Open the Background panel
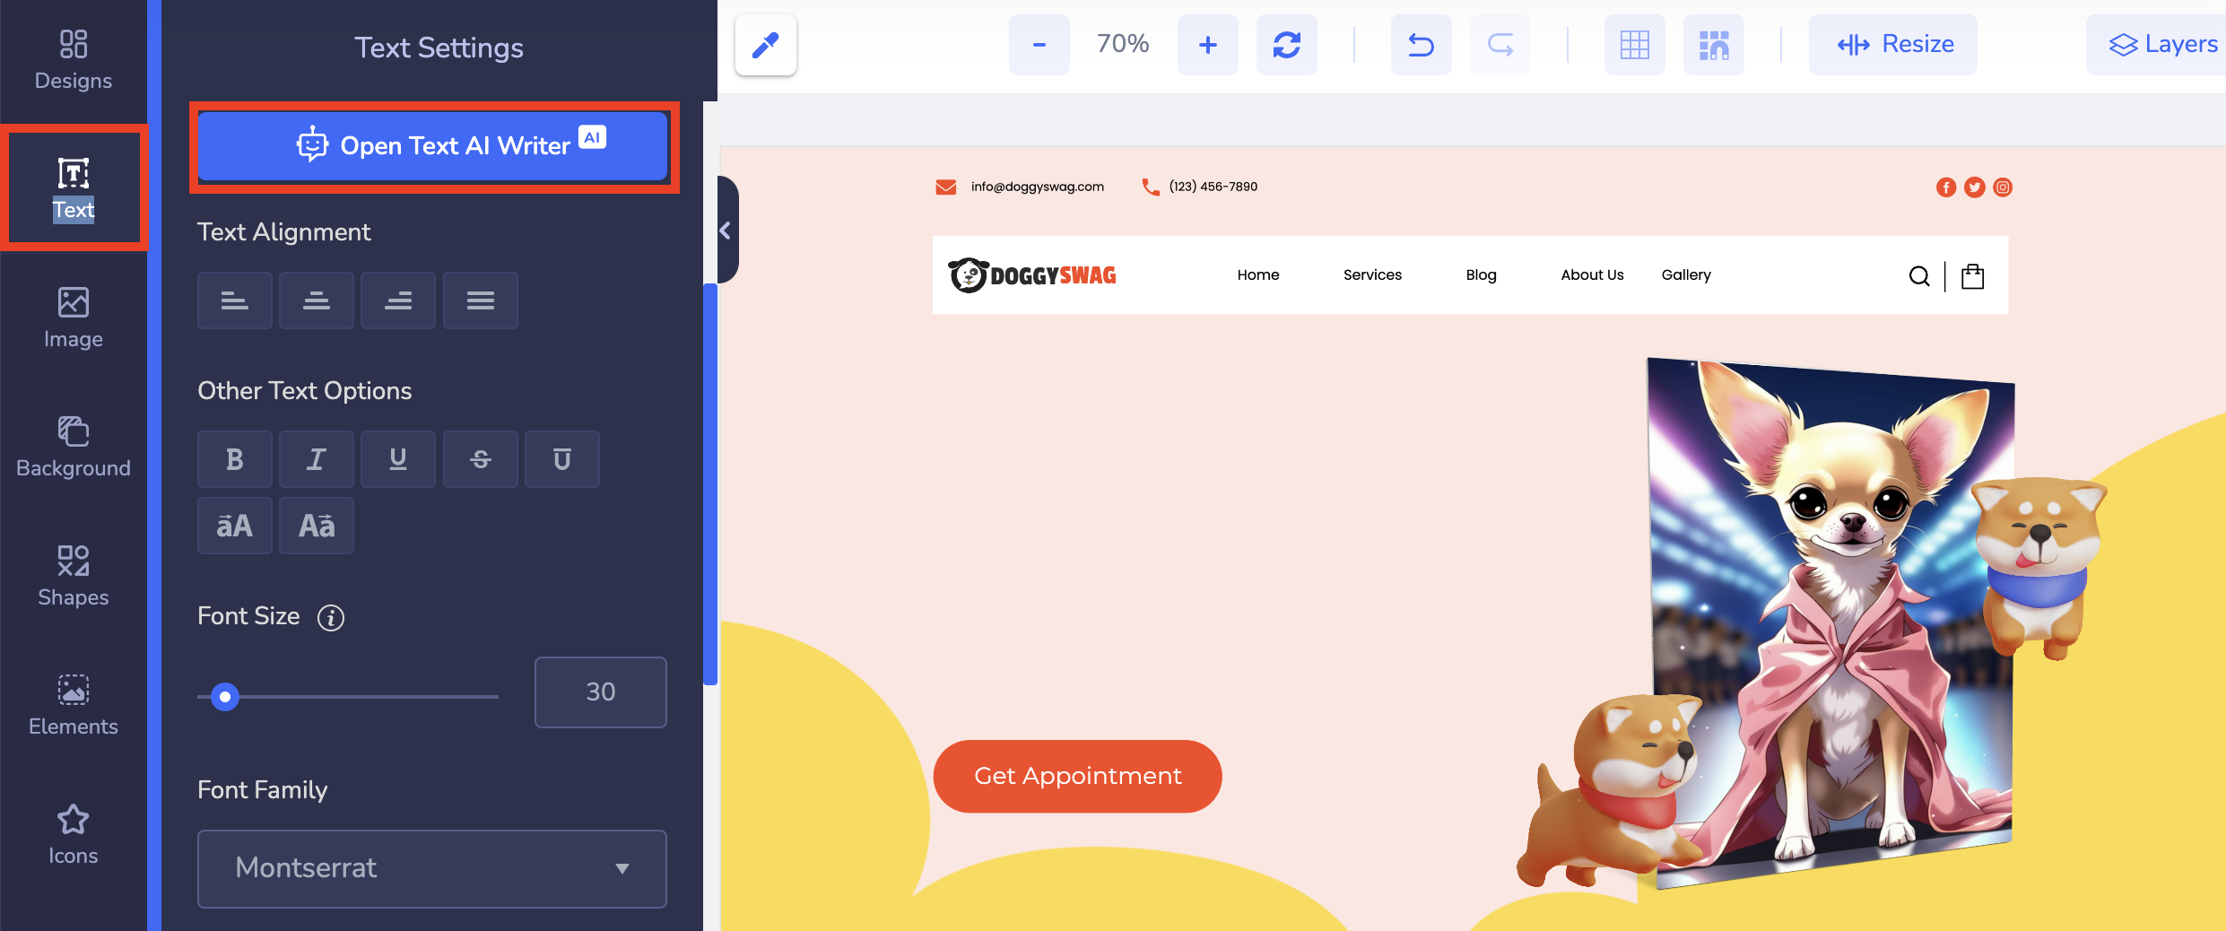Viewport: 2226px width, 931px height. click(74, 444)
